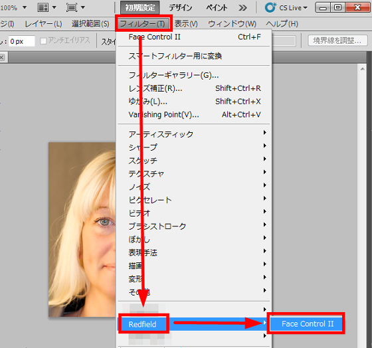Expand the 描画 submenu

pyautogui.click(x=194, y=266)
